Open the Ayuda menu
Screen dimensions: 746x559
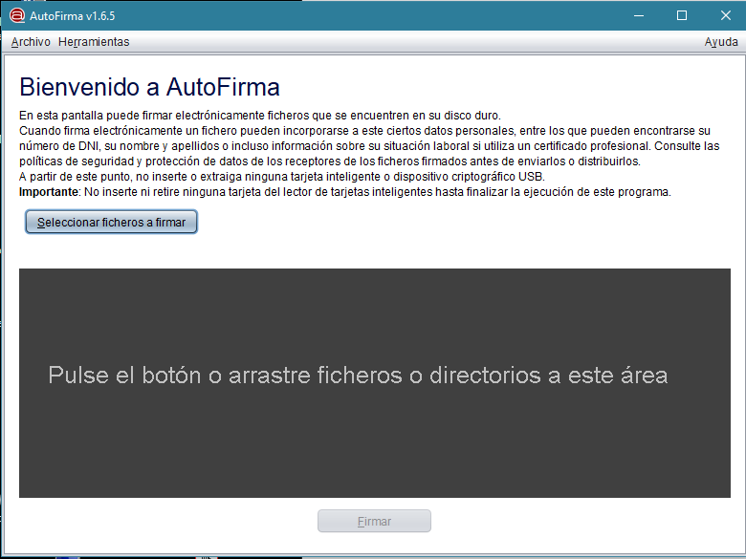click(x=721, y=42)
